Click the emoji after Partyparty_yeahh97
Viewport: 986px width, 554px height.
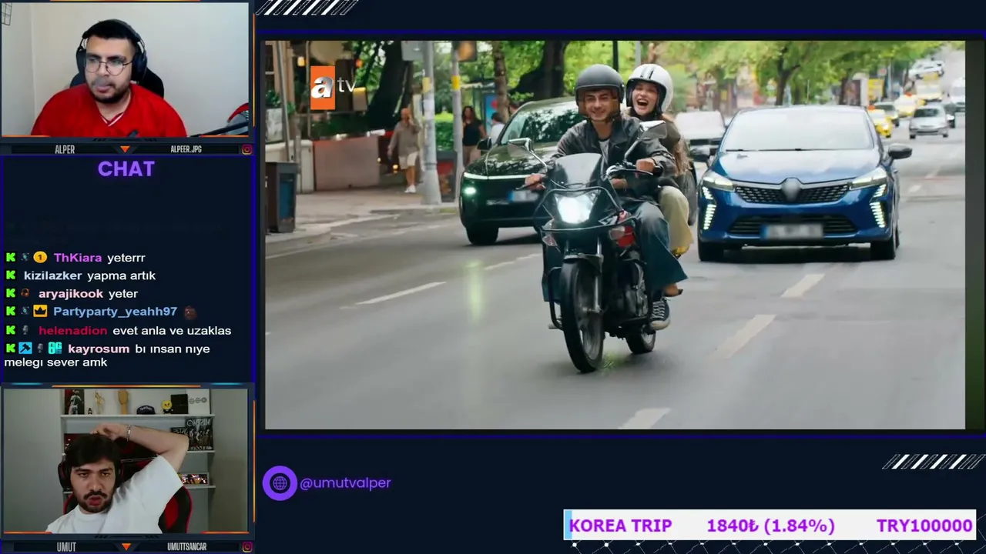click(x=189, y=312)
